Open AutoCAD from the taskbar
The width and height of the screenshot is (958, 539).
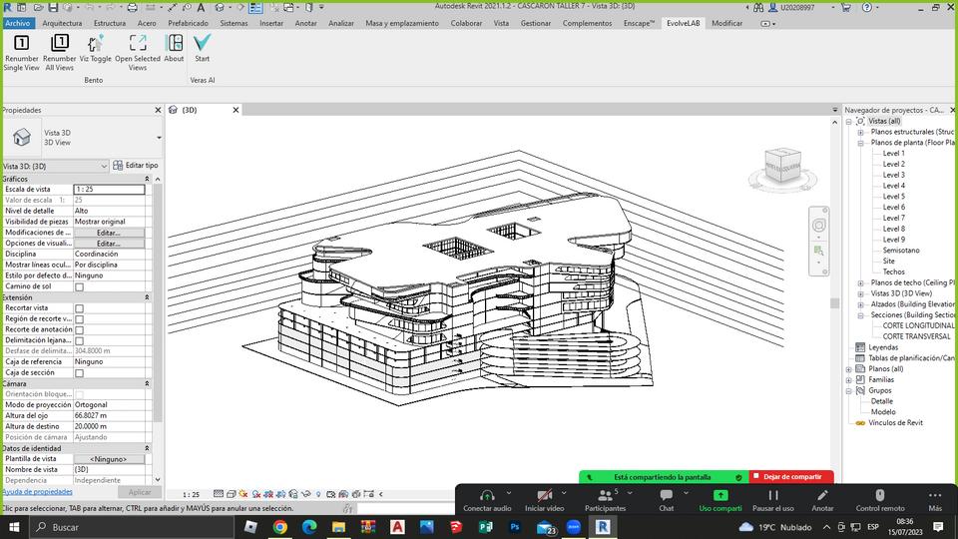(x=397, y=527)
